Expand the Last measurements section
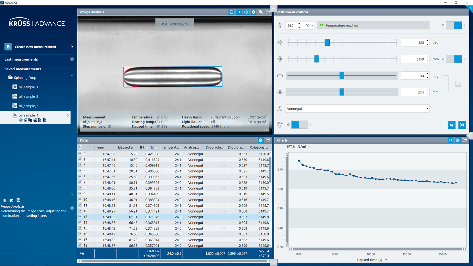The width and height of the screenshot is (473, 266). click(x=72, y=59)
